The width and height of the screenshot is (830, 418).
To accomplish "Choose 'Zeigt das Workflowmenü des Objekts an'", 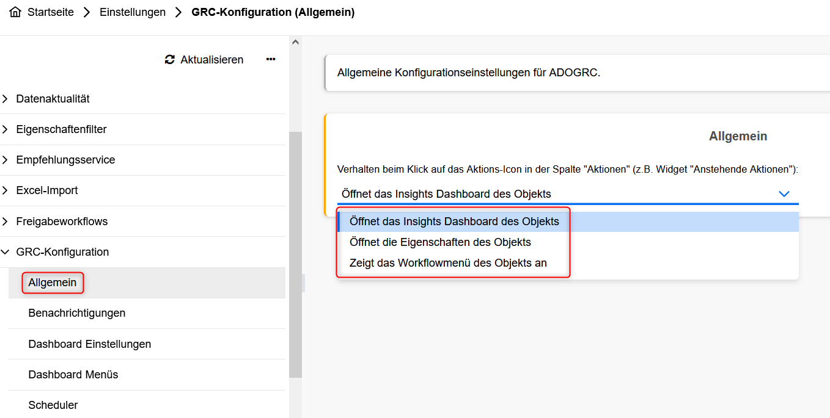I will 448,263.
